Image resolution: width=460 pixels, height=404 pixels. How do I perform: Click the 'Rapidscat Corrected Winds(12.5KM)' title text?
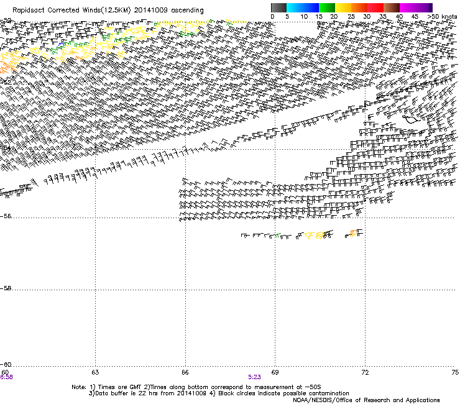pyautogui.click(x=71, y=11)
